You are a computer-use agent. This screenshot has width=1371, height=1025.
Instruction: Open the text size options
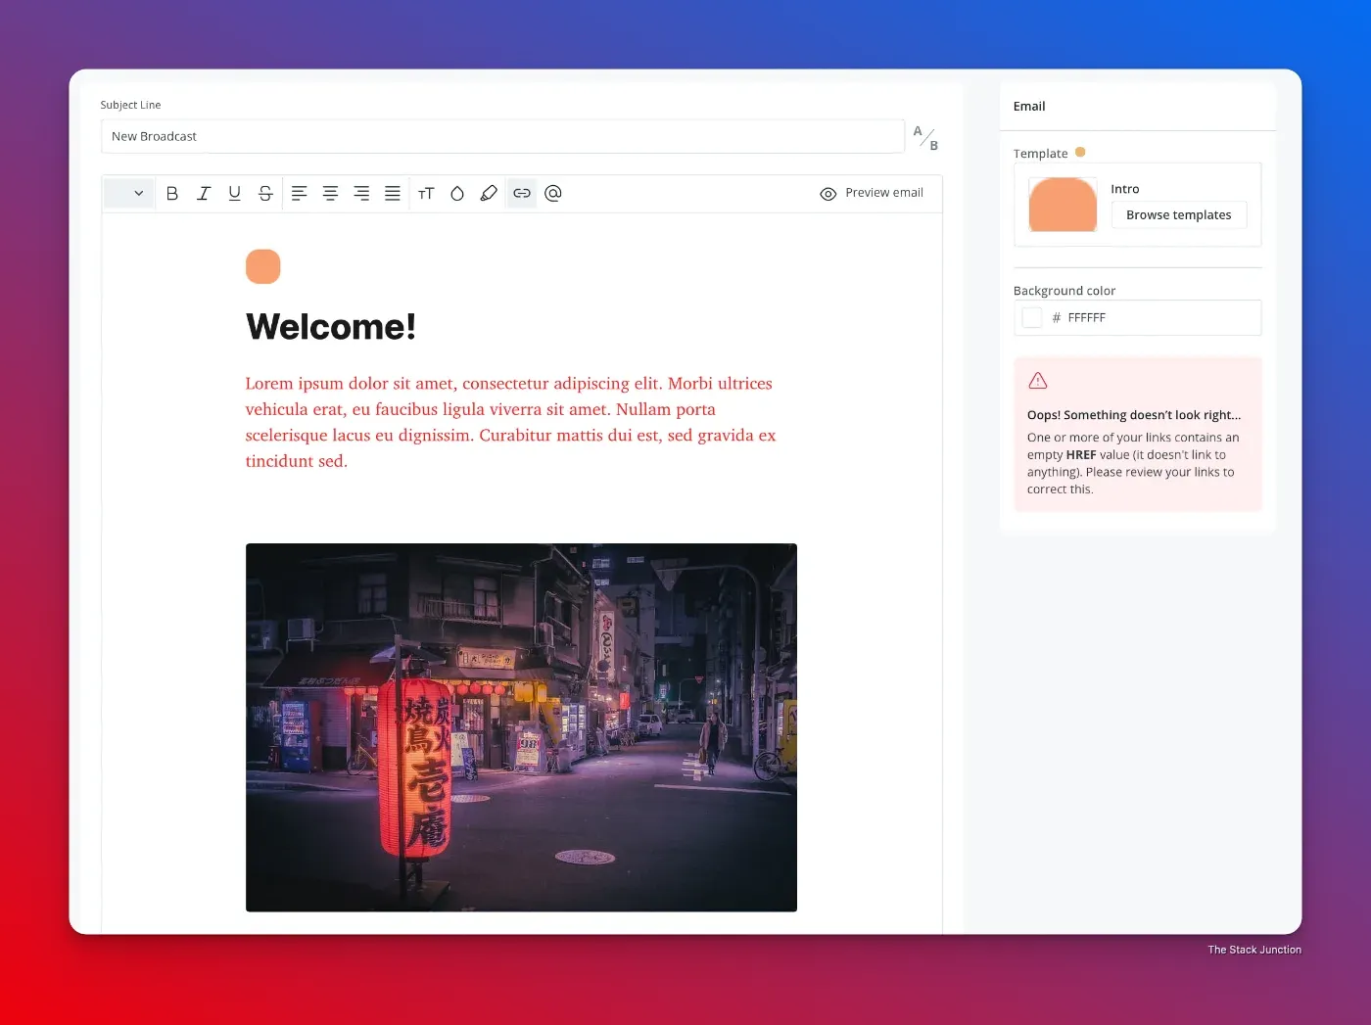point(426,193)
